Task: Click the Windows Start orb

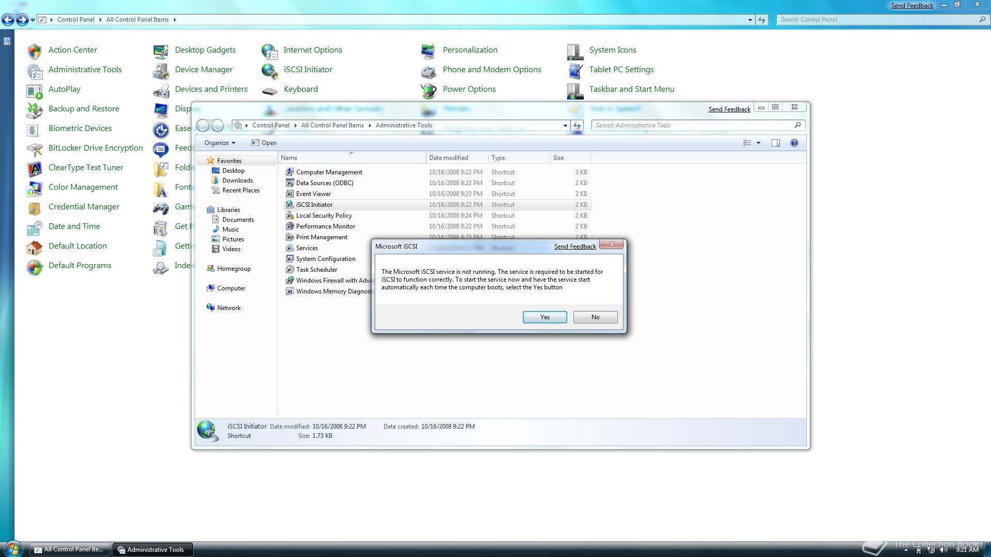Action: point(13,549)
